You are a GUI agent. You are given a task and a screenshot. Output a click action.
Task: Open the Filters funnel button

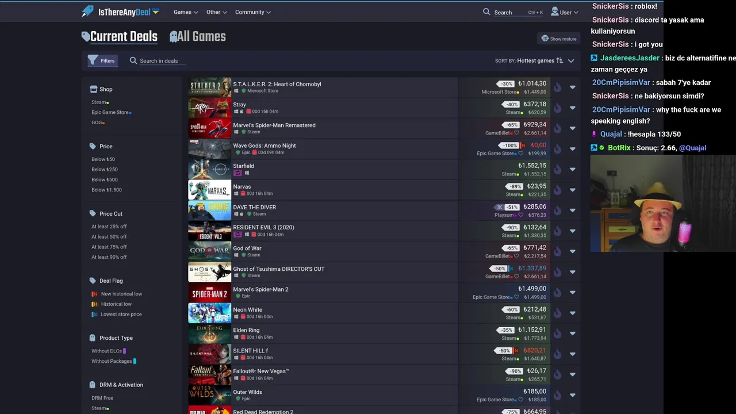coord(102,60)
